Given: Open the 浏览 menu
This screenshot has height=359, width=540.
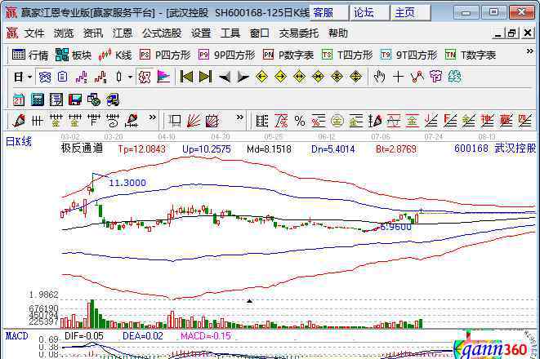Looking at the screenshot, I should (64, 33).
